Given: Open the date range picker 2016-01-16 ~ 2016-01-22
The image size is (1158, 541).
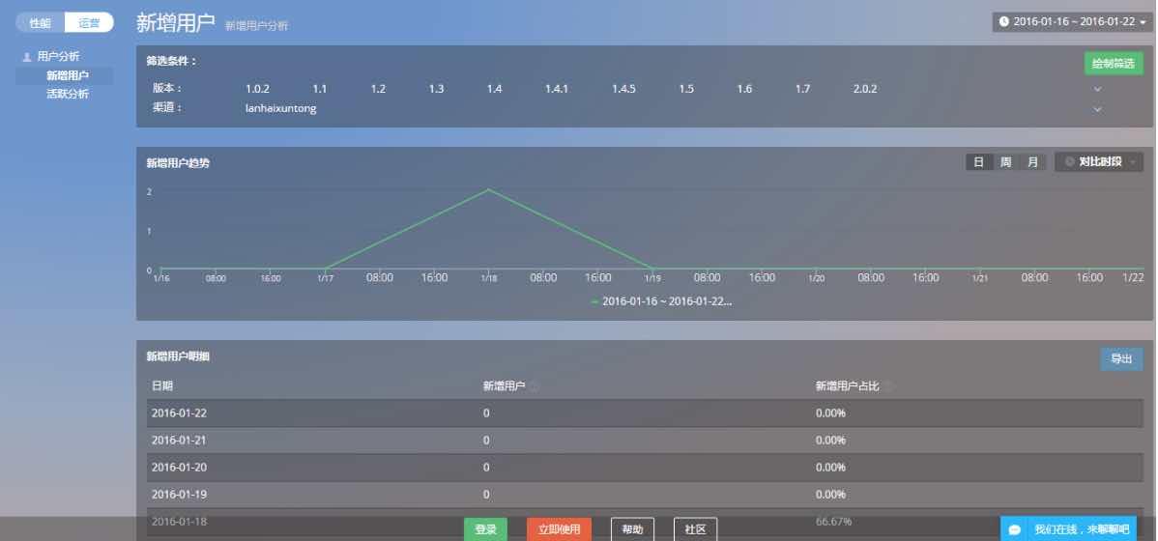Looking at the screenshot, I should (x=1072, y=21).
